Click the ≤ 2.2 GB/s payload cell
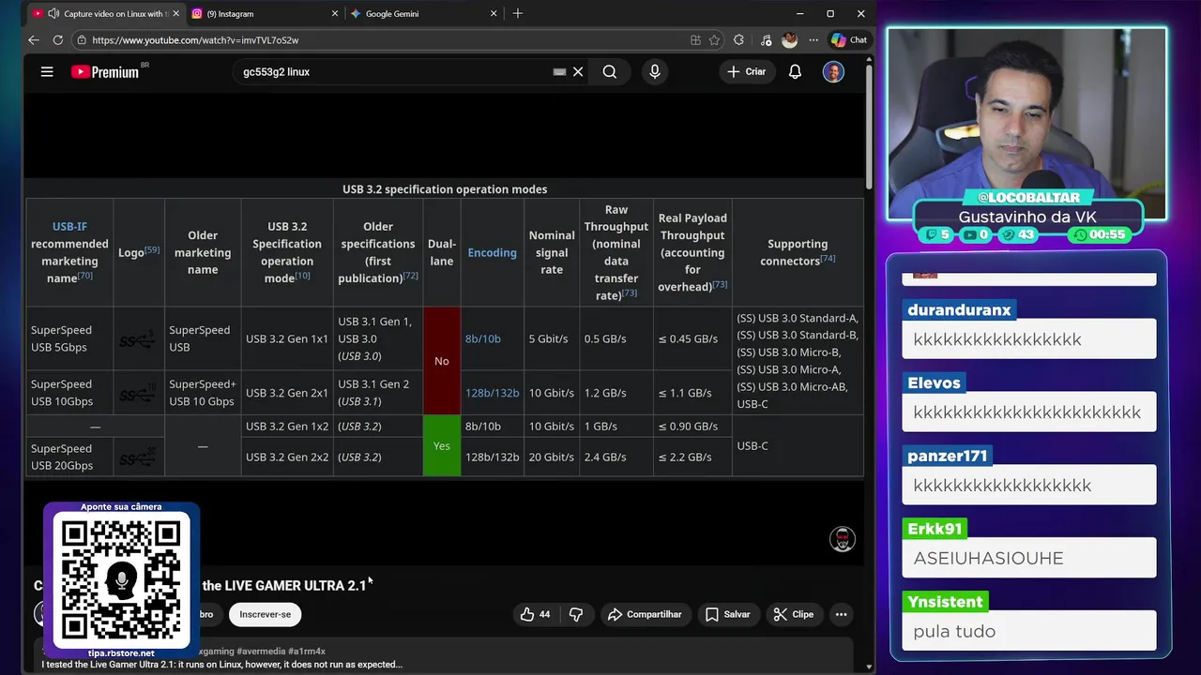 (x=692, y=457)
